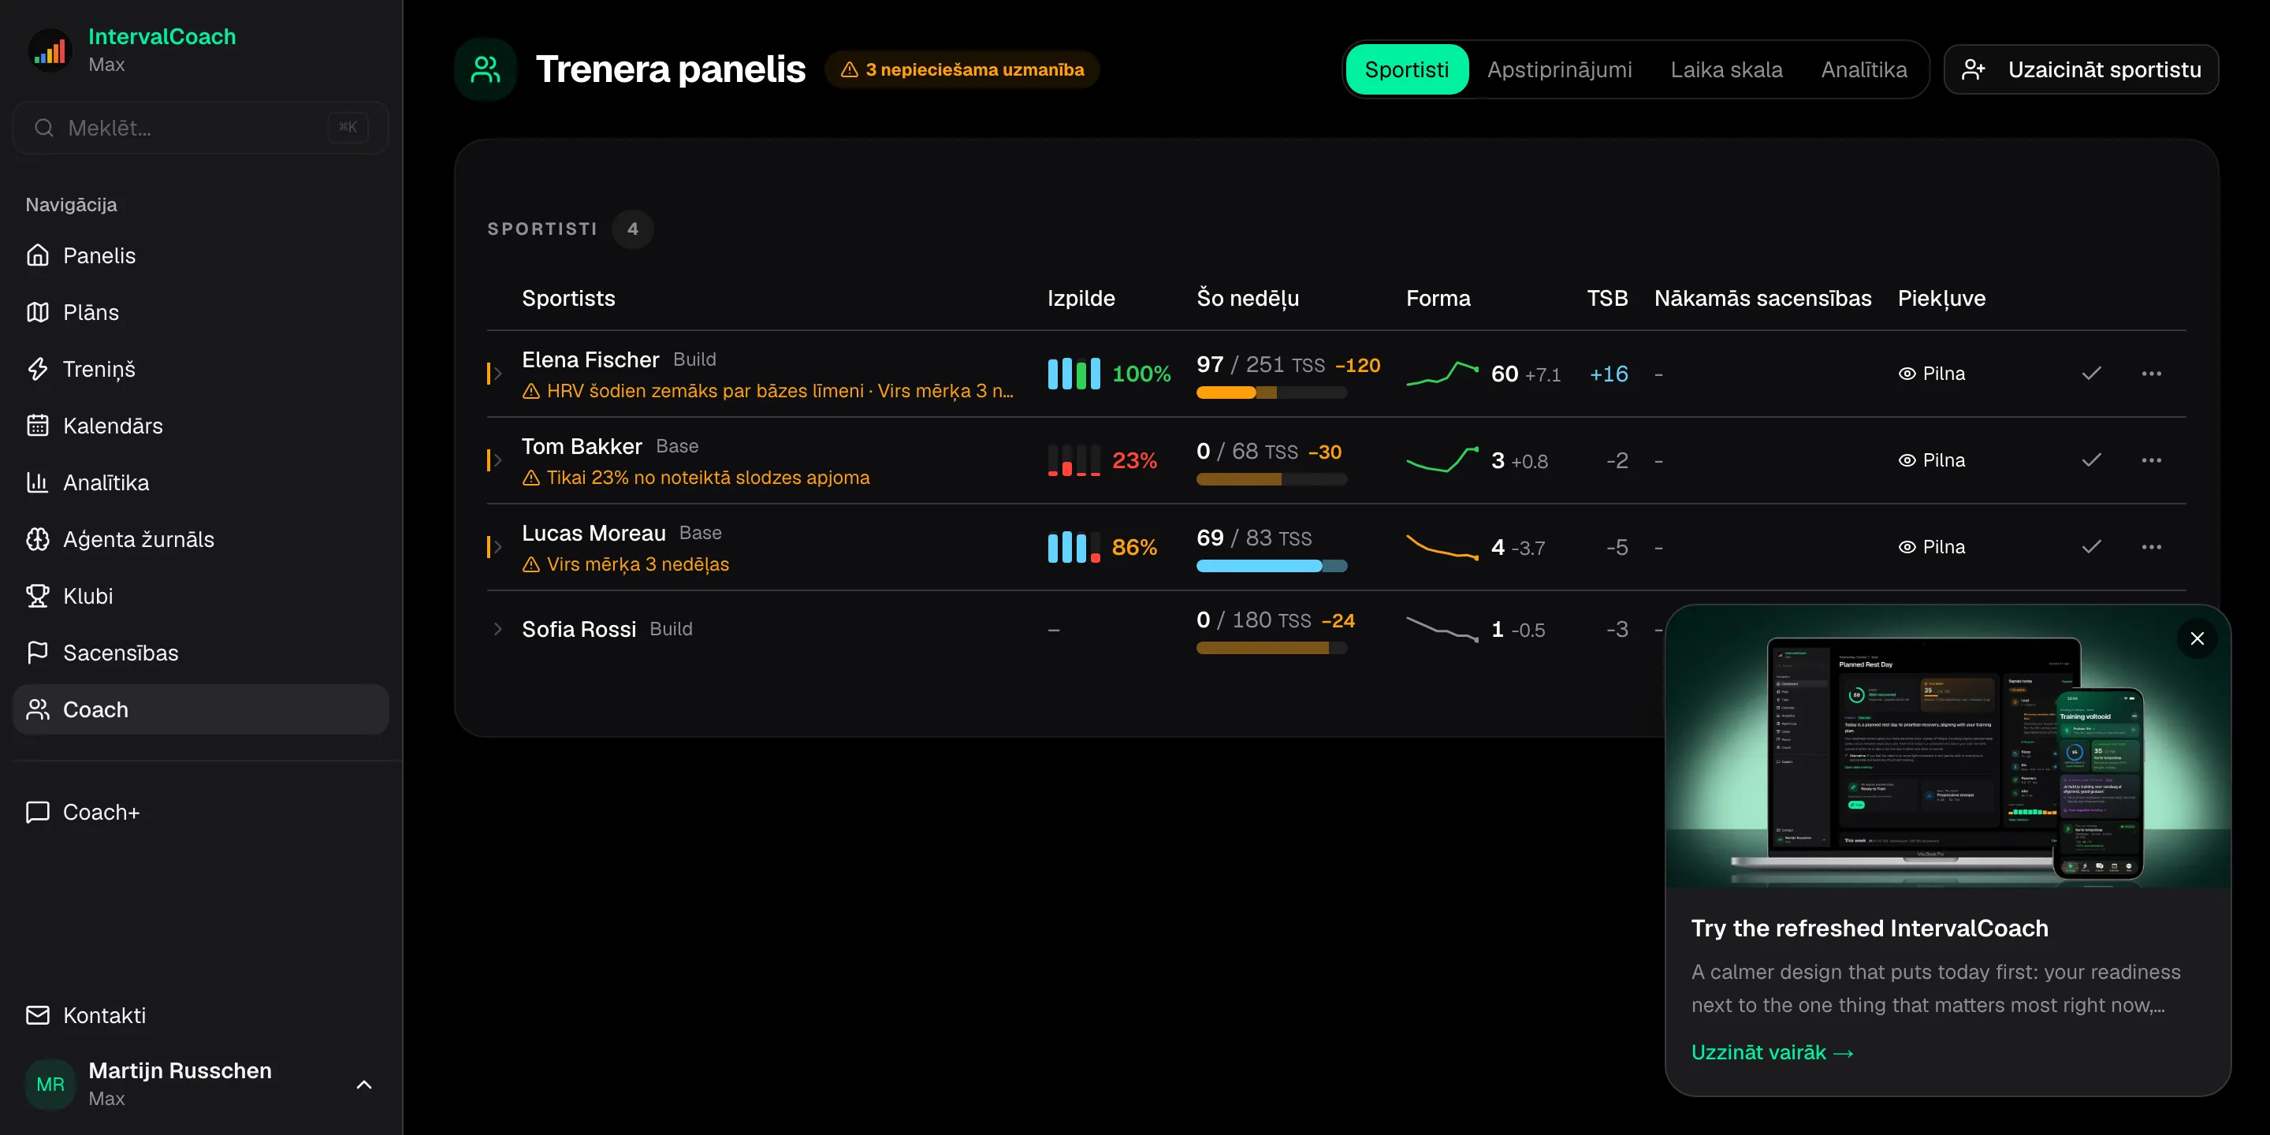Open Klubi trophy icon

[37, 596]
